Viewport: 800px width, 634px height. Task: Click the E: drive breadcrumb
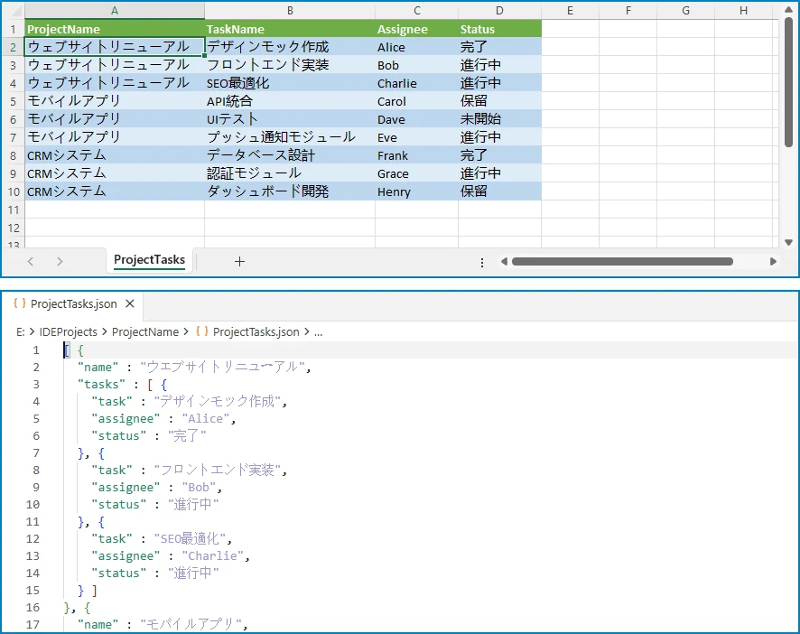[21, 331]
